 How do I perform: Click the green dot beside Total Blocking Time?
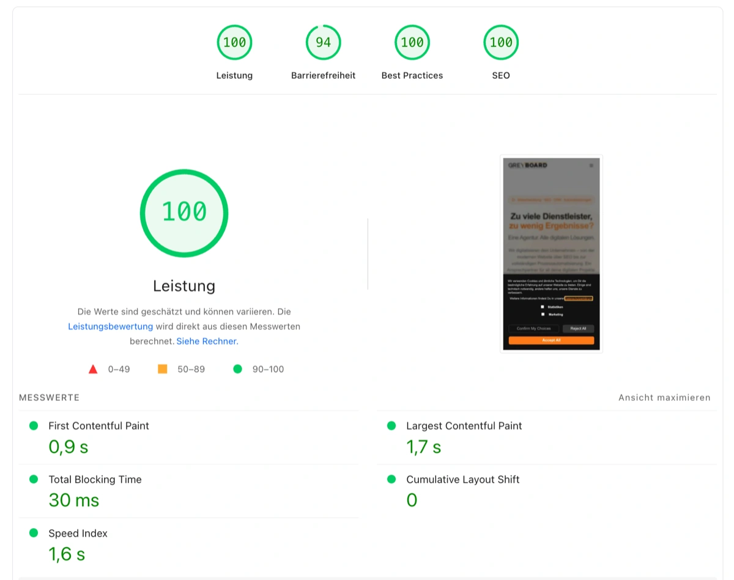click(34, 480)
